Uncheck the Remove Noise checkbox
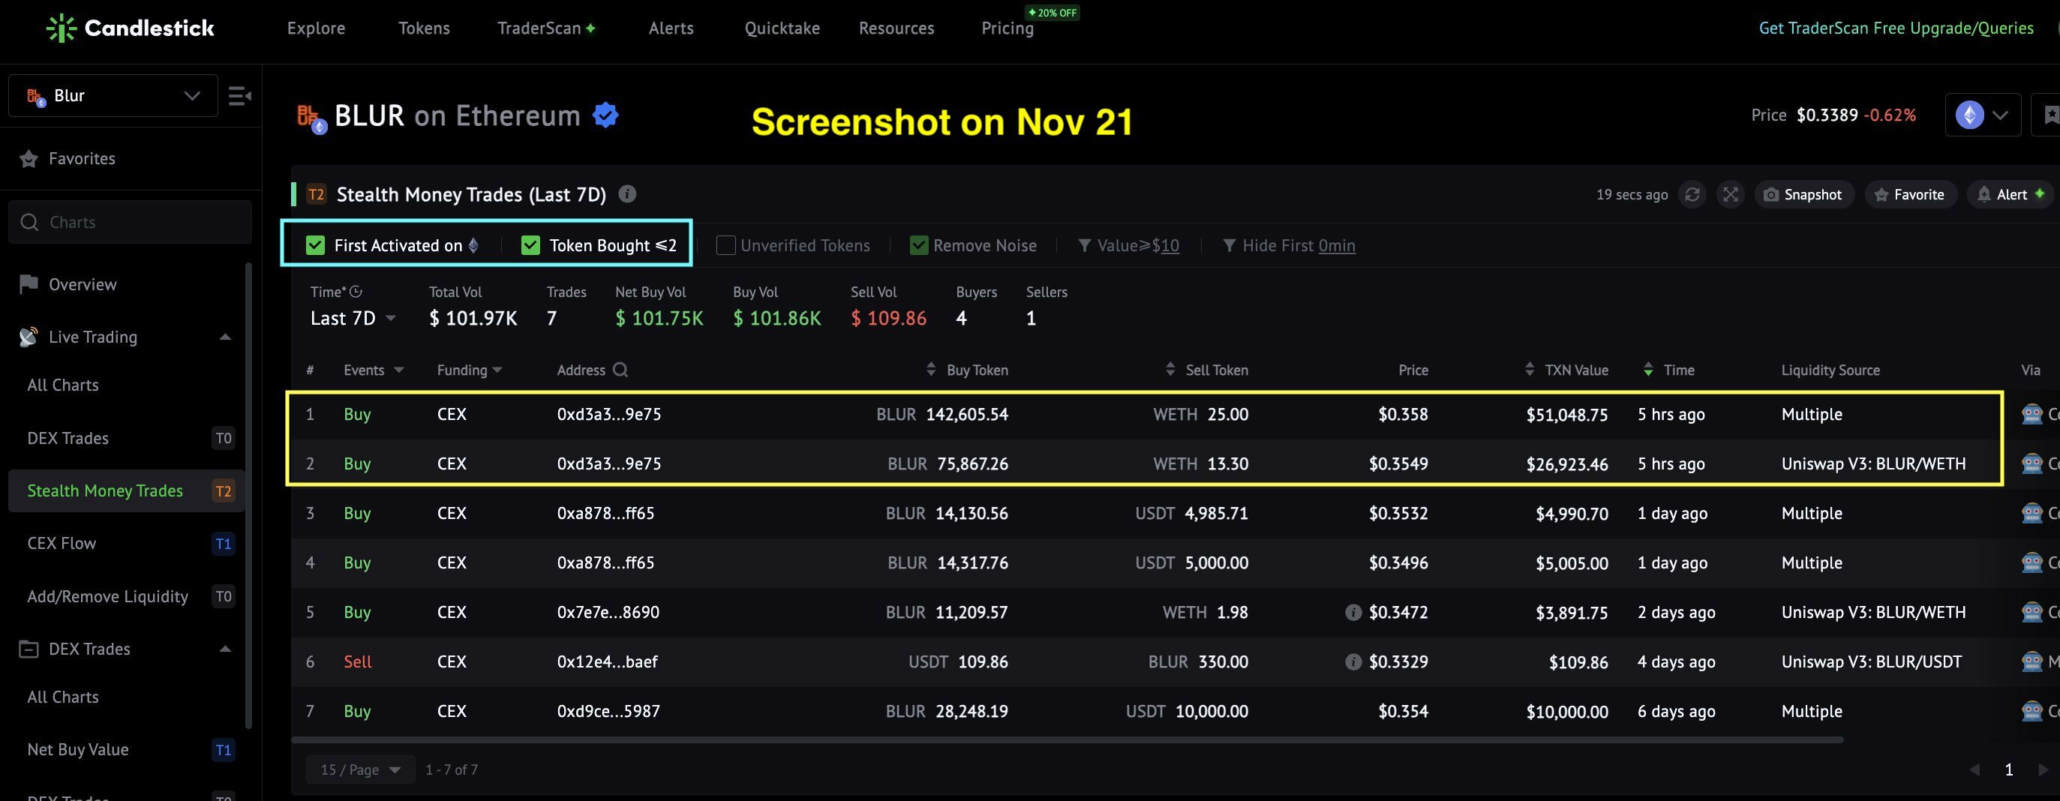 (x=919, y=245)
